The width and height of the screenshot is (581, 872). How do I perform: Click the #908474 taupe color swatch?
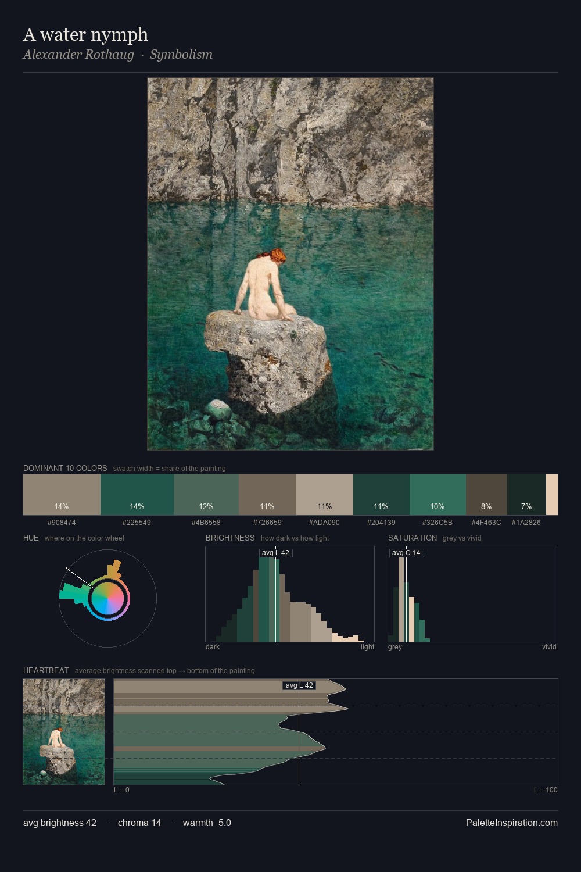tap(62, 495)
